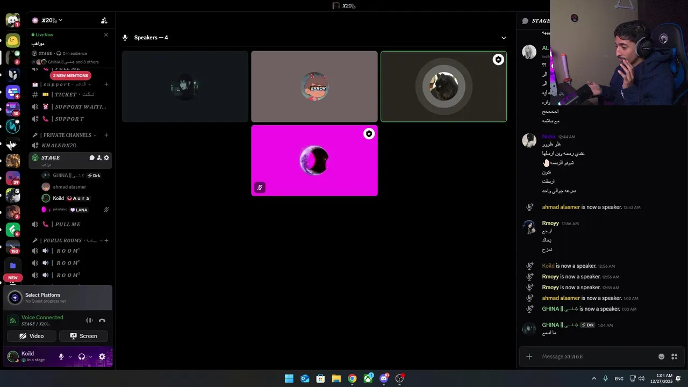Select the magenta moon speaker tile
The width and height of the screenshot is (688, 387).
pyautogui.click(x=314, y=161)
